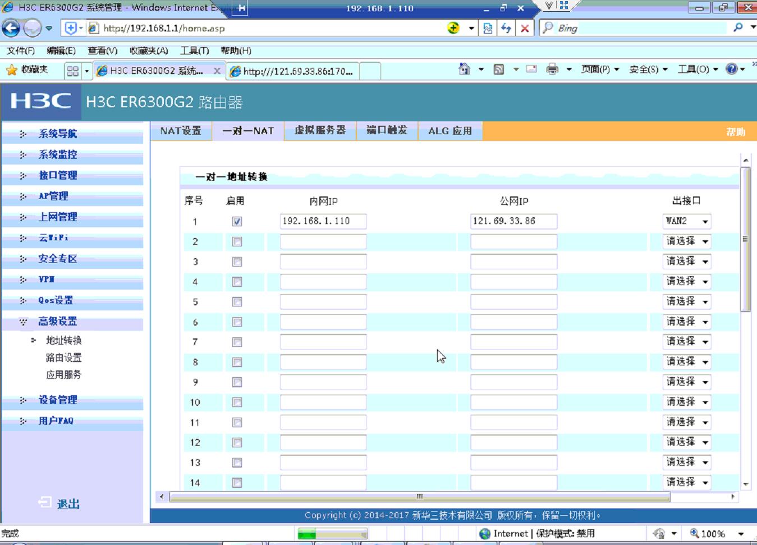Click the Refresh page icon

506,28
